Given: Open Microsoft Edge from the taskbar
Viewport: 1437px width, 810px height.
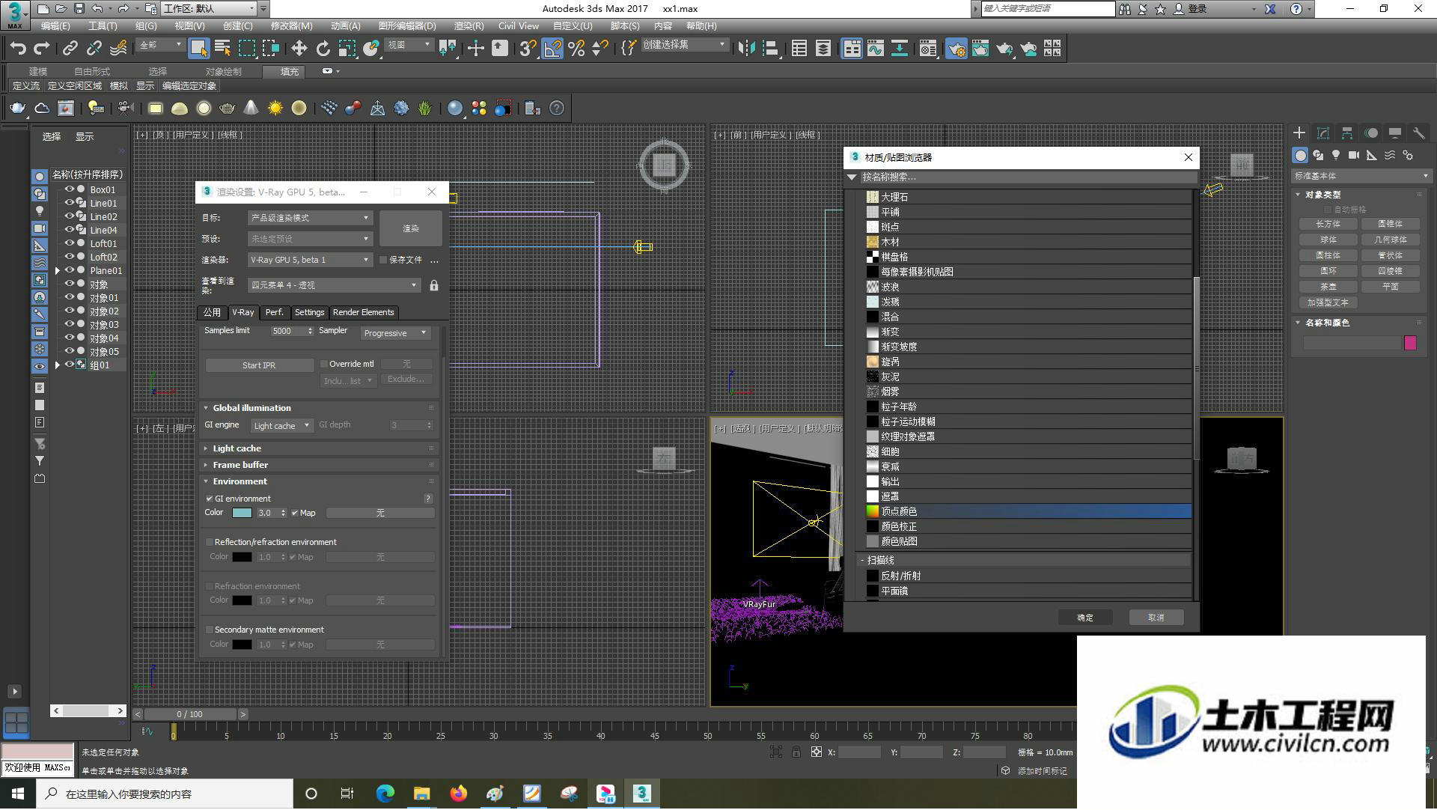Looking at the screenshot, I should click(385, 794).
